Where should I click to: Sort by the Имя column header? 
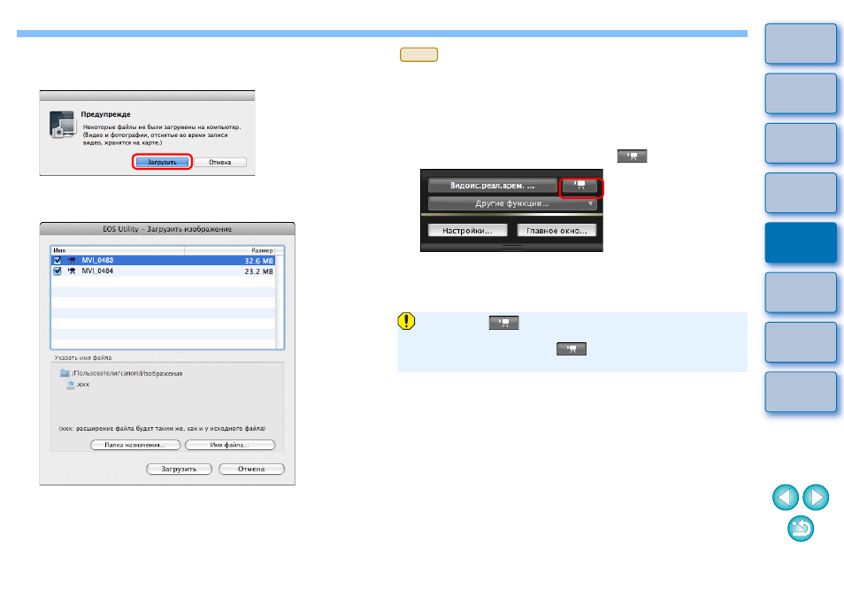click(118, 250)
